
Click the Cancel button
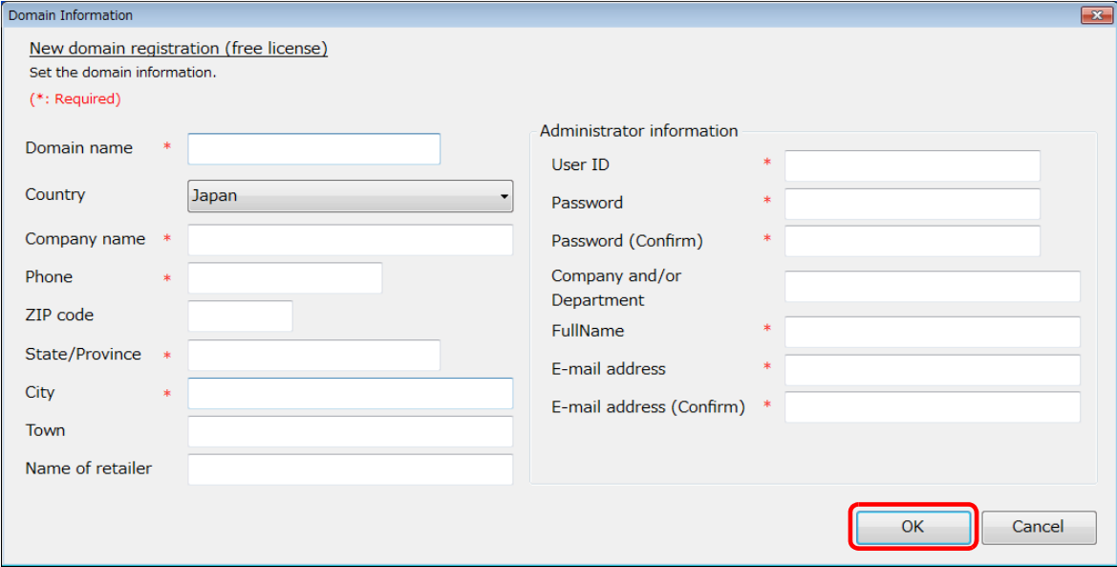tap(1038, 527)
